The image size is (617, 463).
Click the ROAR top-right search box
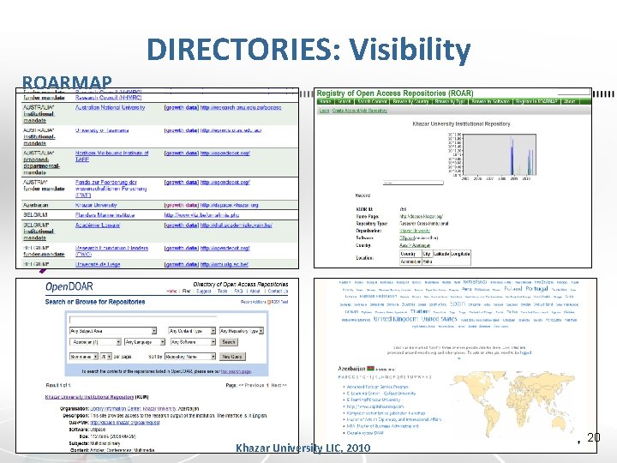(x=574, y=92)
